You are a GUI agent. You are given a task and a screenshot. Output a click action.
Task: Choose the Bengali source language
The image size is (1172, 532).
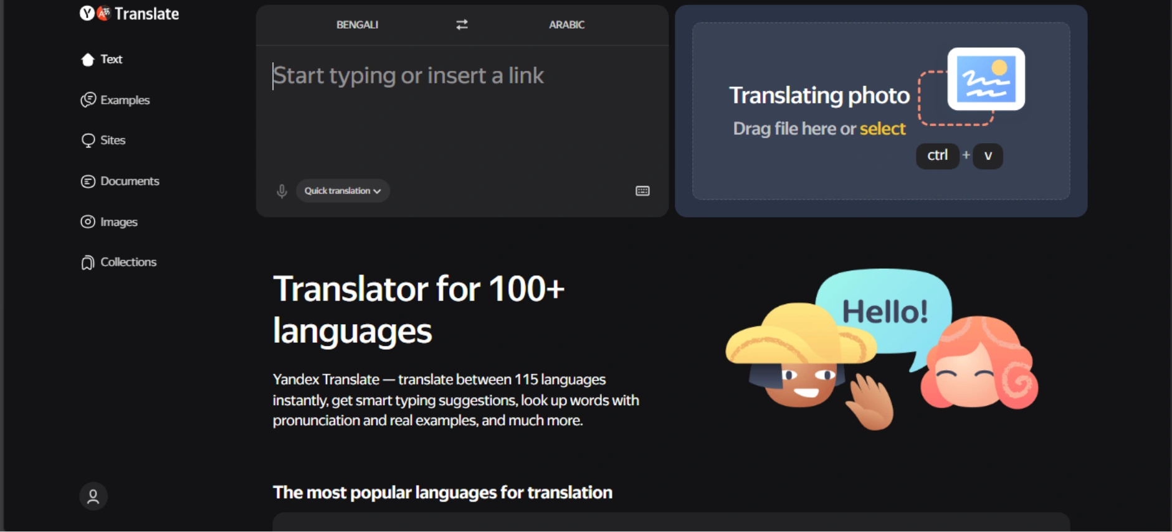357,25
